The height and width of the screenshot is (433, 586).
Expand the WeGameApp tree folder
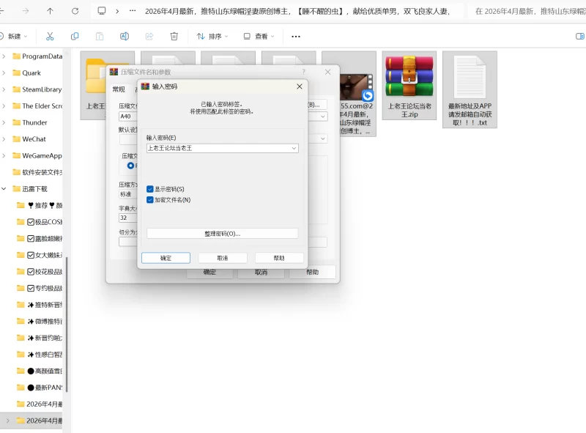[4, 155]
